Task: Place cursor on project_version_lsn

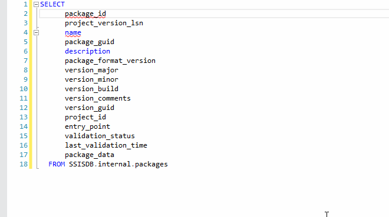Action: tap(104, 24)
